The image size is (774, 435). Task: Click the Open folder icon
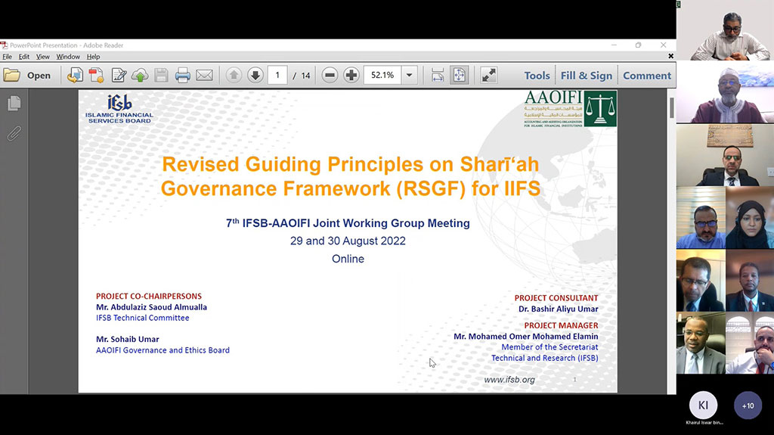point(12,75)
